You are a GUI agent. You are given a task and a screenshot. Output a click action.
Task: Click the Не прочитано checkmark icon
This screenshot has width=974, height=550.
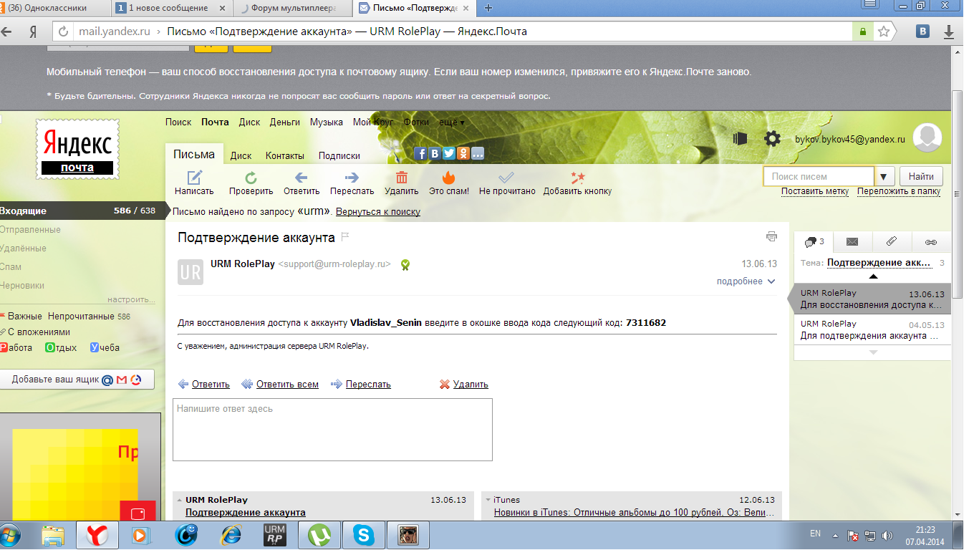[x=507, y=178]
